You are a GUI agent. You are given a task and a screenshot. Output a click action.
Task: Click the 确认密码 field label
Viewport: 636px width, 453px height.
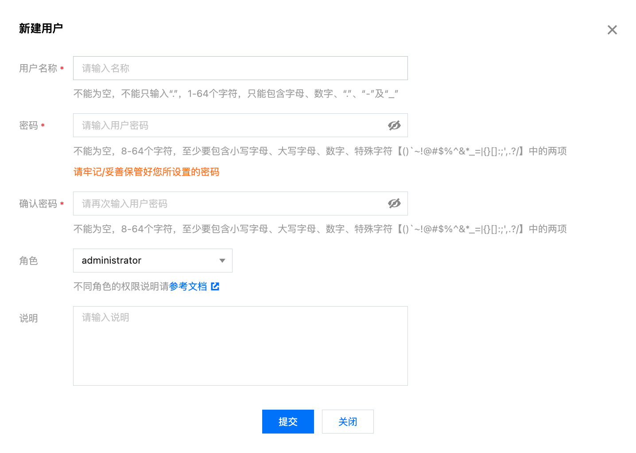pyautogui.click(x=38, y=203)
